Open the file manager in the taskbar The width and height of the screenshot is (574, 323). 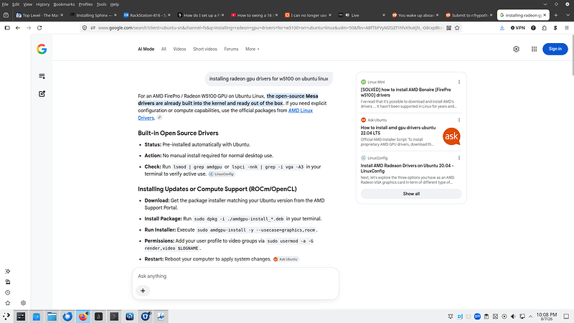click(x=52, y=317)
